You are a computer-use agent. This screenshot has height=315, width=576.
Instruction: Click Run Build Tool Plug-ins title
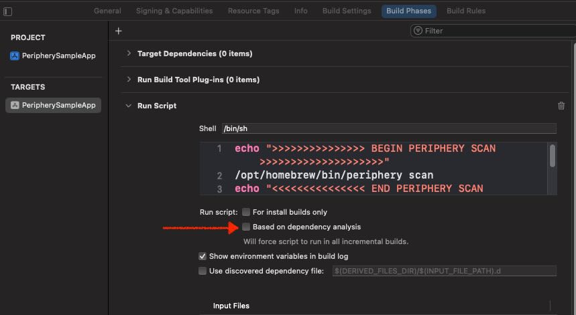pyautogui.click(x=198, y=80)
